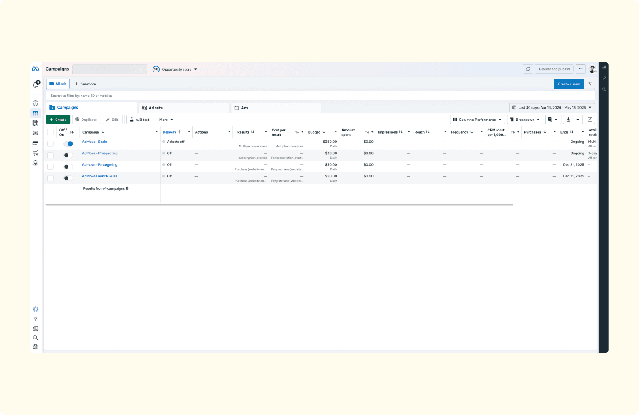The width and height of the screenshot is (639, 415).
Task: Open the Meta logo home
Action: (x=35, y=69)
